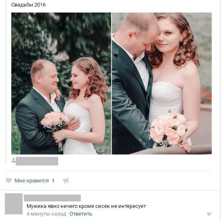Image resolution: width=221 pixels, height=220 pixels.
Task: Open the left wedding photo
Action: [61, 83]
